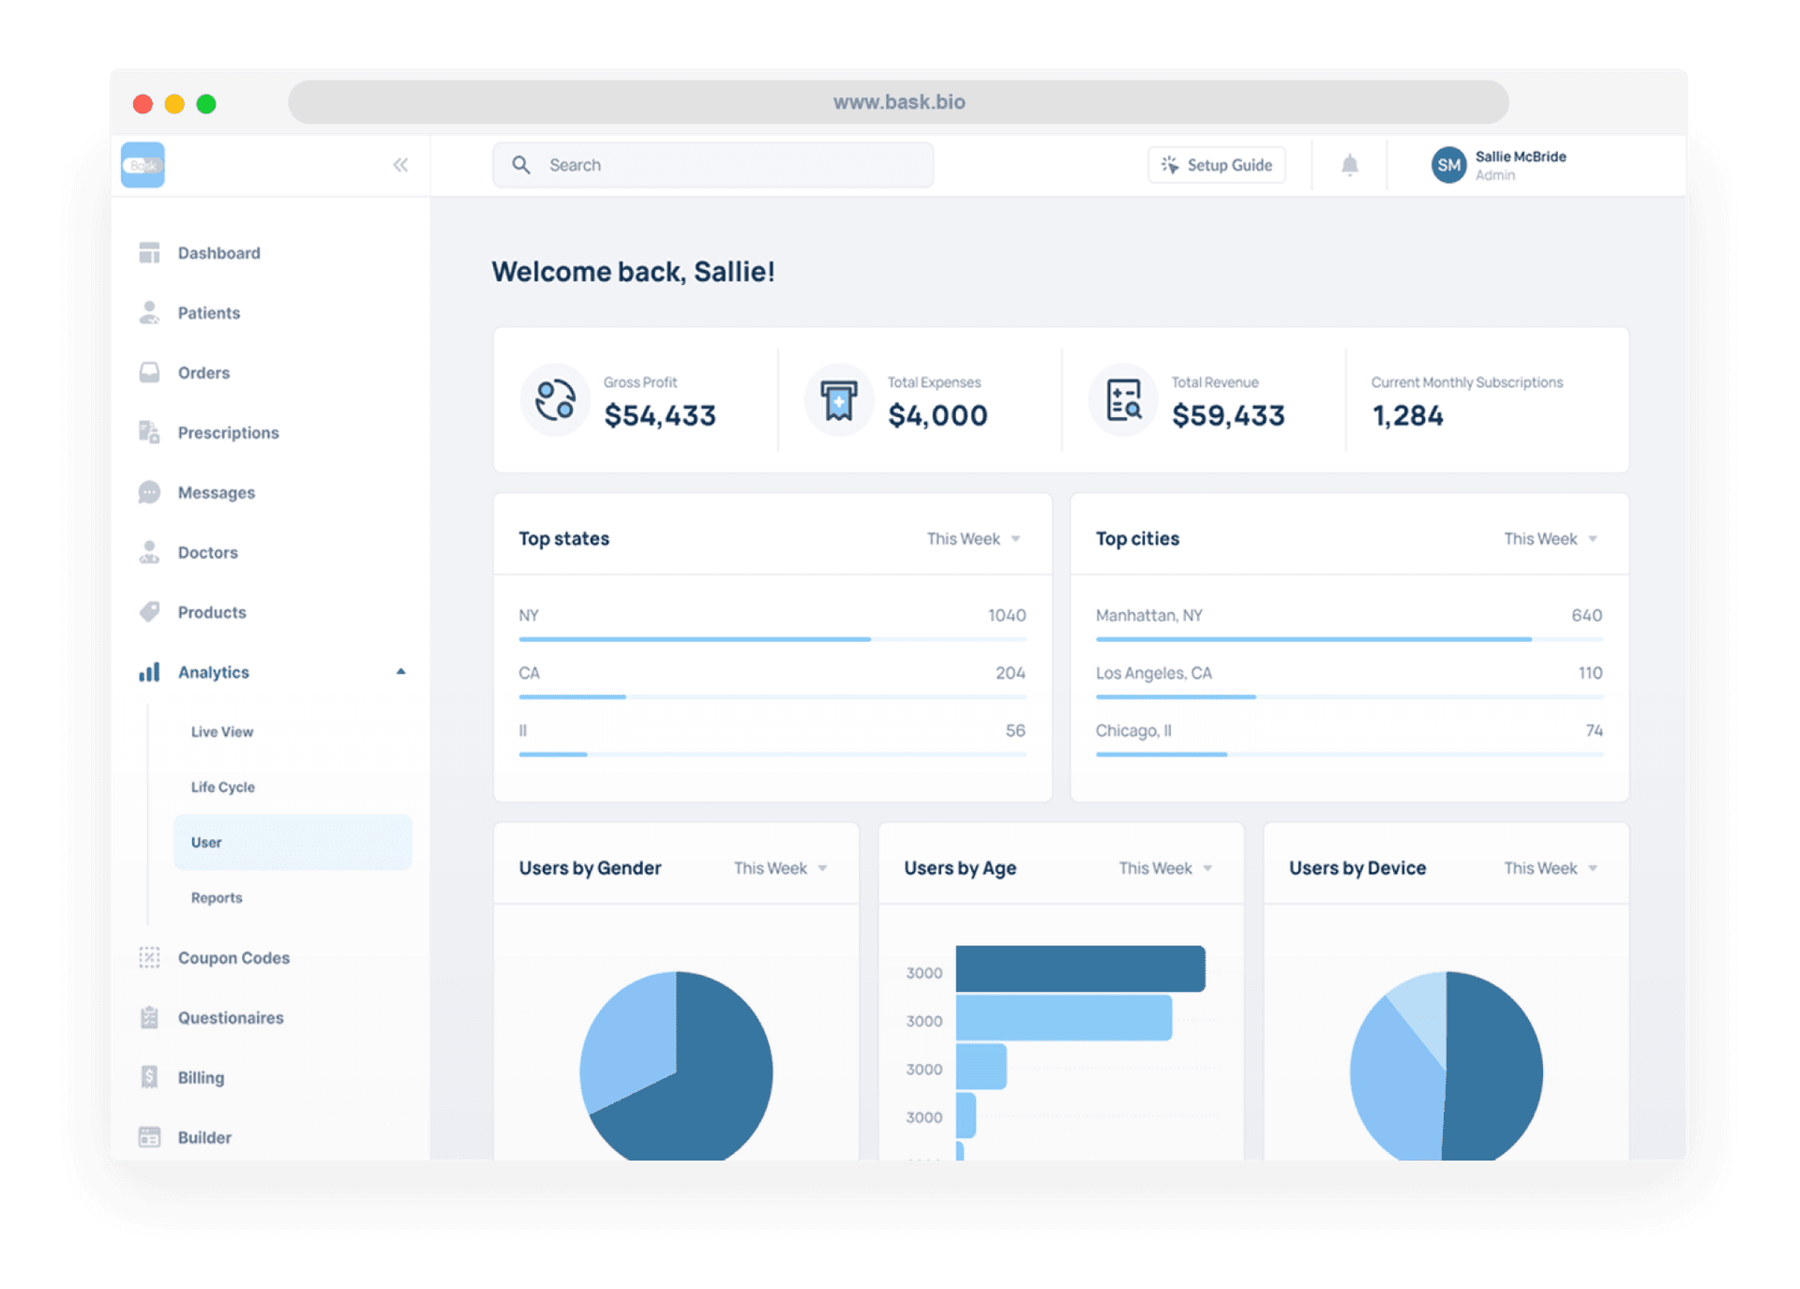
Task: Collapse the Analytics menu arrow
Action: [400, 672]
